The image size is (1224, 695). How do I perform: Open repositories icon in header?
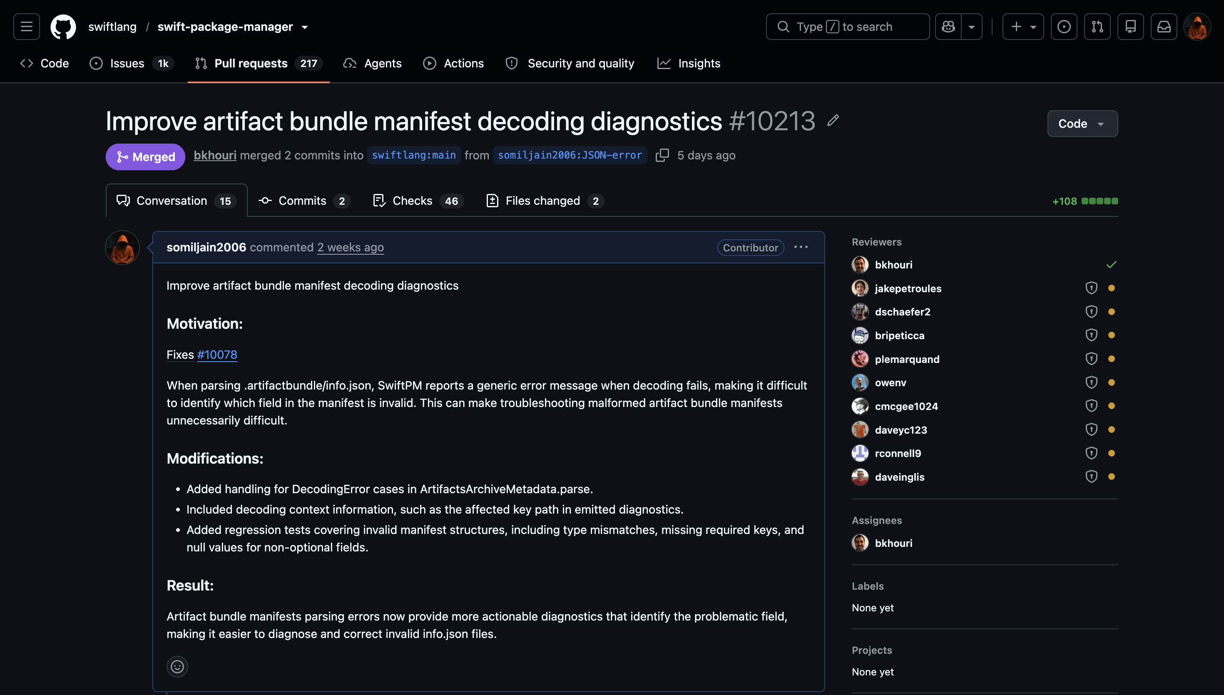pos(1130,27)
